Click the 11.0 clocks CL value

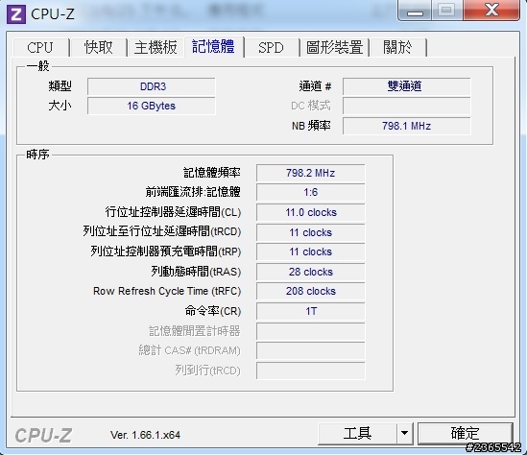(x=311, y=212)
